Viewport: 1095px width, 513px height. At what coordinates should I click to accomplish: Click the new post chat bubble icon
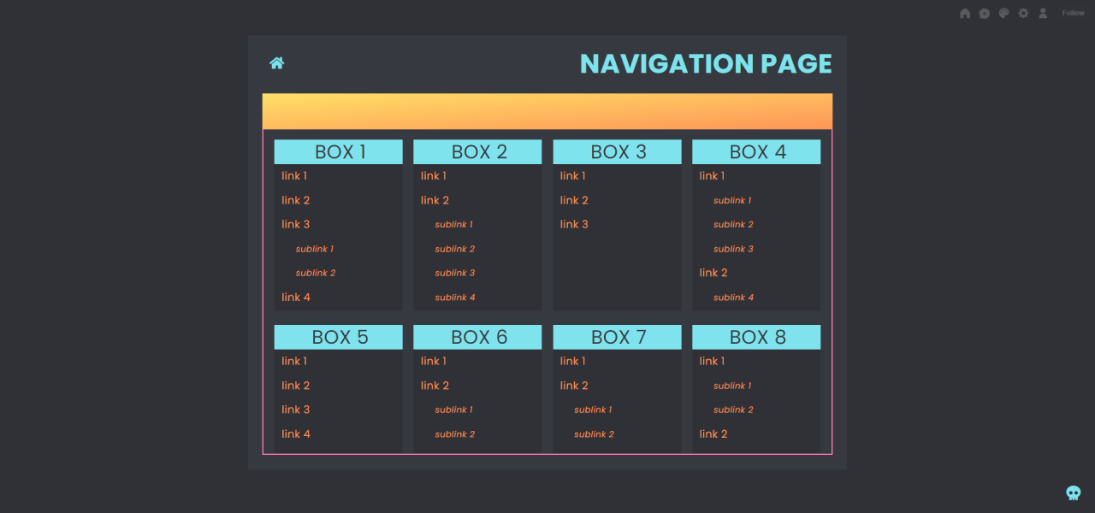[x=985, y=14]
